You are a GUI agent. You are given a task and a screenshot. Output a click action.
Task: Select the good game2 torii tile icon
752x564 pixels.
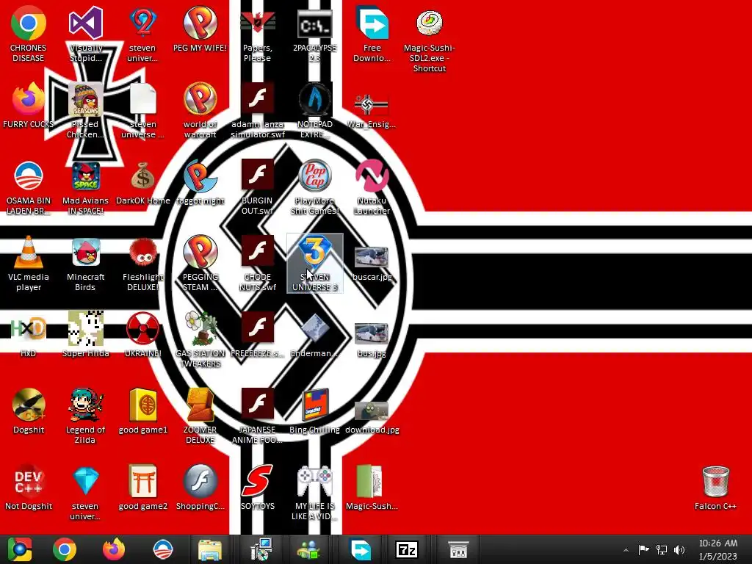[x=143, y=487]
